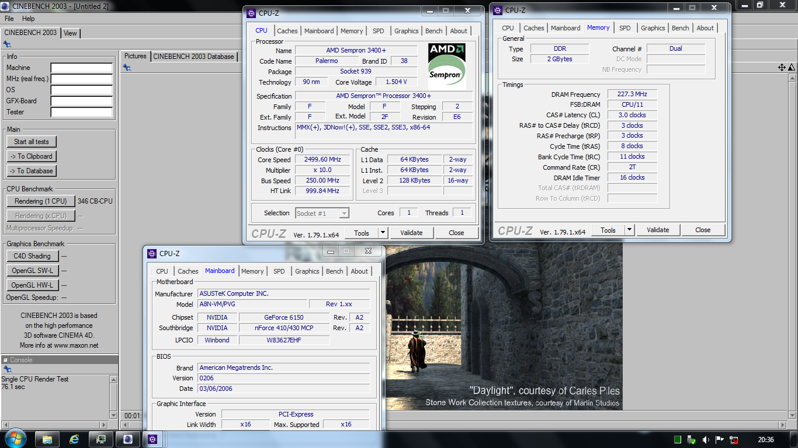
Task: Open the Tools dropdown arrow in the CPU-Z CPU window
Action: click(x=383, y=233)
